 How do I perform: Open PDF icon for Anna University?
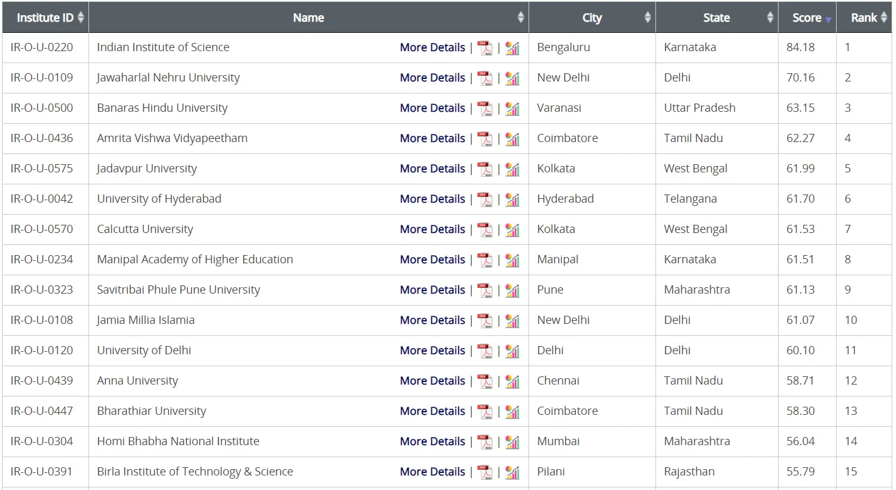(x=485, y=381)
